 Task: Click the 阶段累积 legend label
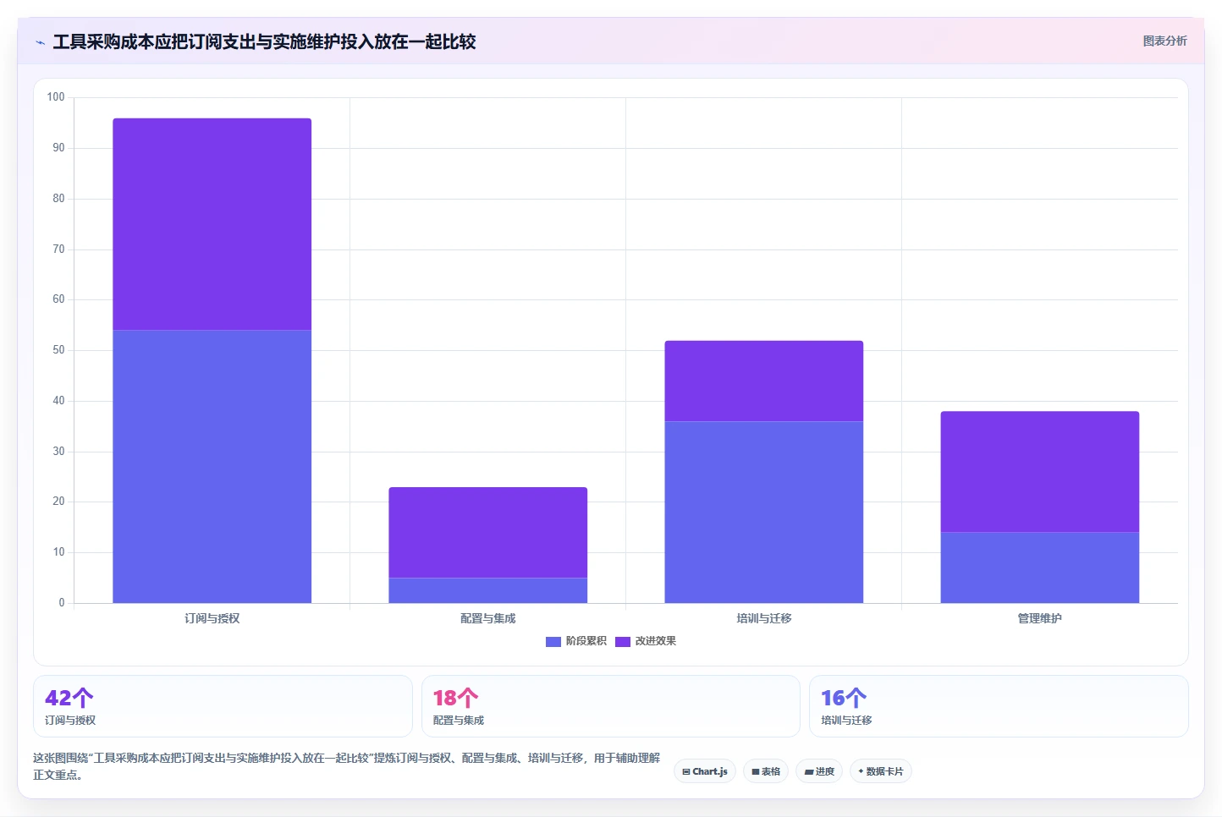pyautogui.click(x=586, y=641)
